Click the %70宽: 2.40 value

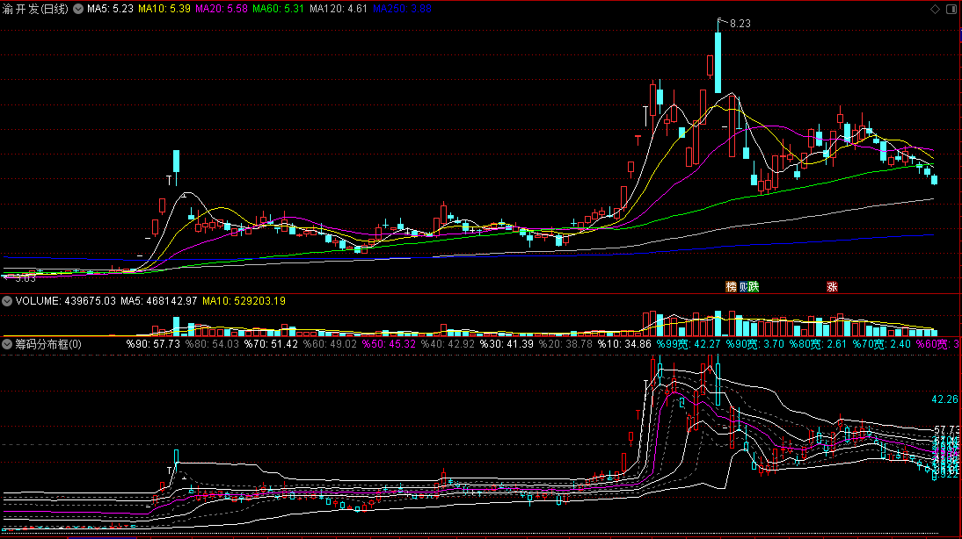click(882, 344)
